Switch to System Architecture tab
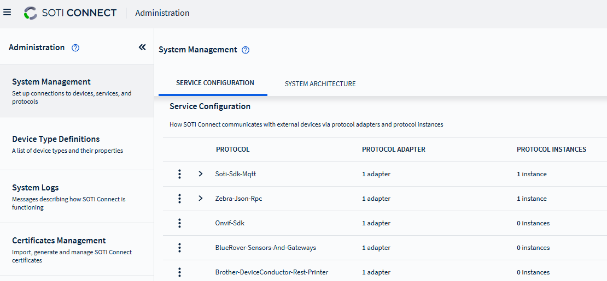The width and height of the screenshot is (607, 281). 320,83
